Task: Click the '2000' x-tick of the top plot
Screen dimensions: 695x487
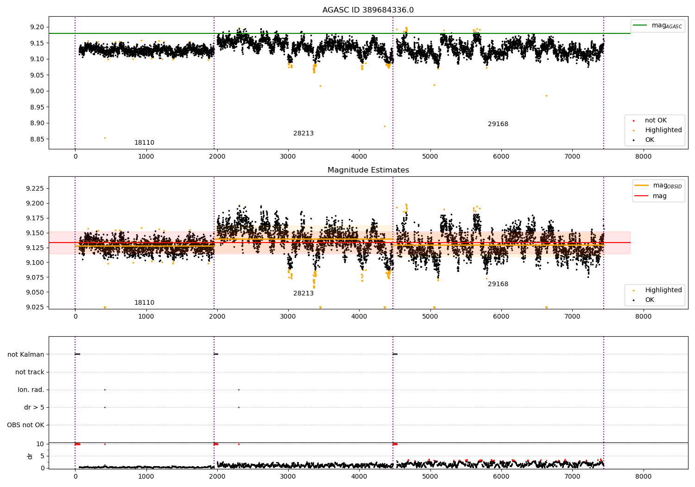Action: [217, 157]
